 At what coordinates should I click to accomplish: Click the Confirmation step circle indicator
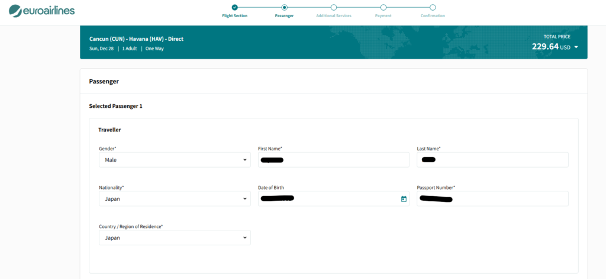(433, 7)
